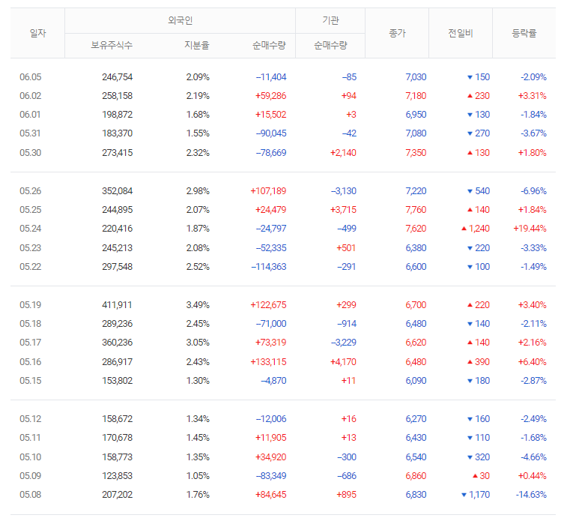Click institution net buy +3,715
The image size is (567, 518).
coord(343,210)
